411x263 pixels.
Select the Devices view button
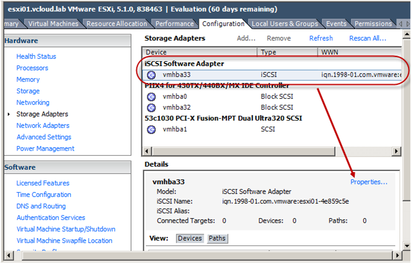pos(190,238)
